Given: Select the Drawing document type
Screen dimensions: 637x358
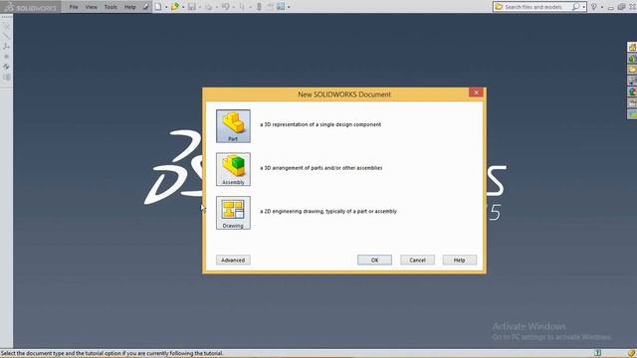Looking at the screenshot, I should 233,213.
